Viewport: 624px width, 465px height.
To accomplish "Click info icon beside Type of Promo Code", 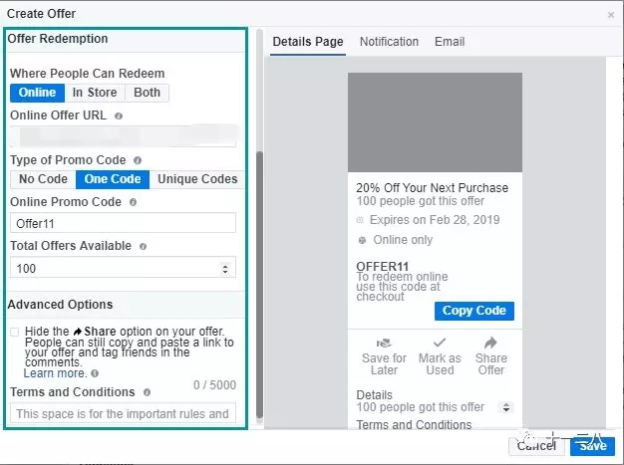I will click(138, 159).
